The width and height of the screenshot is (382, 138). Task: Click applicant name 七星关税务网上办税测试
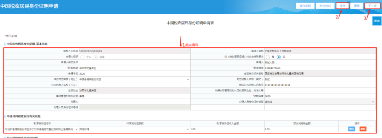coord(278,51)
